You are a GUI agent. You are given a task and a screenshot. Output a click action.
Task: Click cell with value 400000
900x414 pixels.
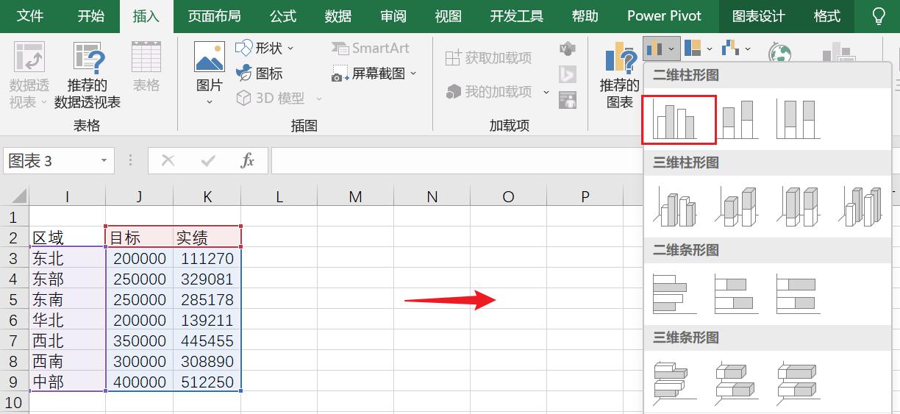coord(140,382)
